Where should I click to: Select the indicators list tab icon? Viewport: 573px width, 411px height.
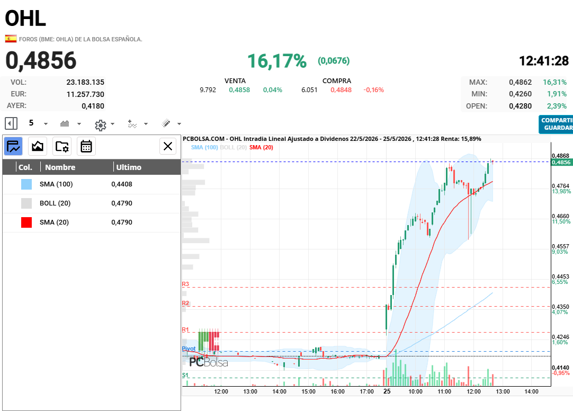click(13, 147)
